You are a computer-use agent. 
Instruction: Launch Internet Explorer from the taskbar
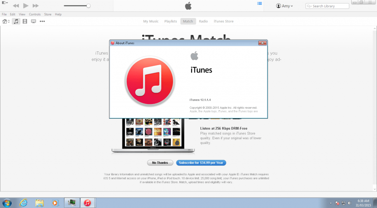[24, 203]
